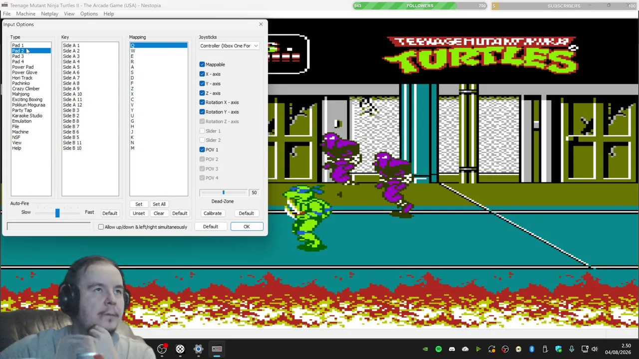The width and height of the screenshot is (639, 359).
Task: Select Side B 10 in the Key list
Action: coord(90,148)
